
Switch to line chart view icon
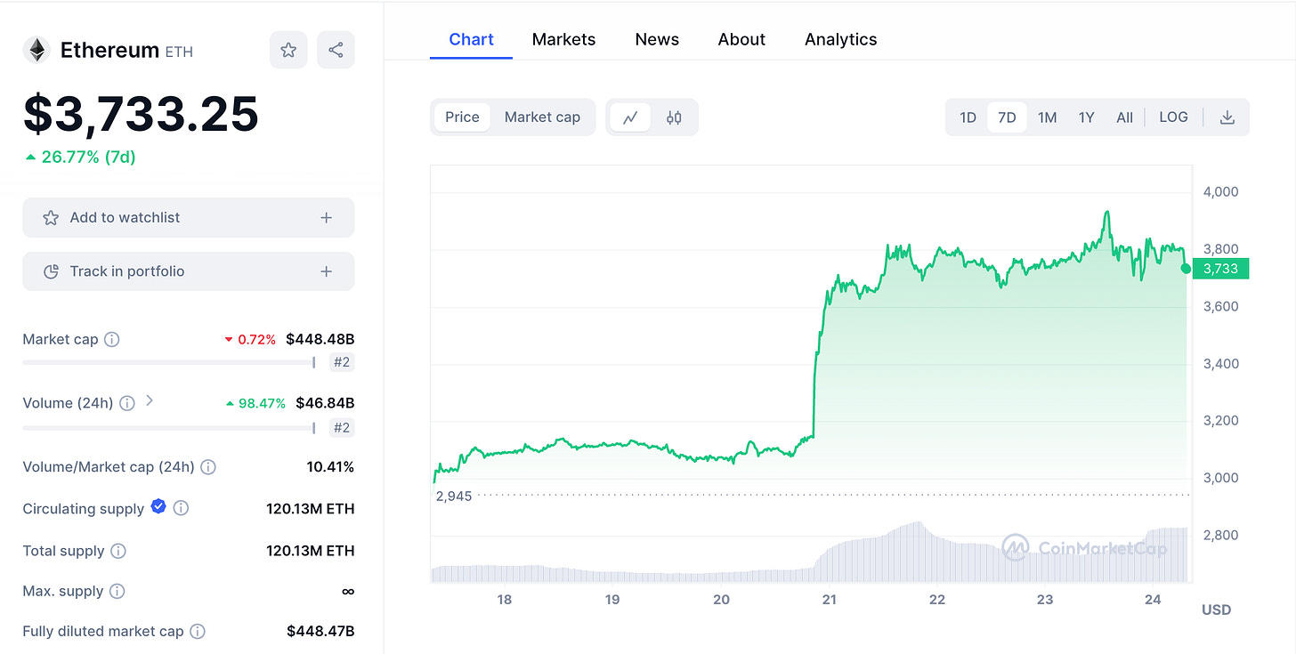click(630, 117)
